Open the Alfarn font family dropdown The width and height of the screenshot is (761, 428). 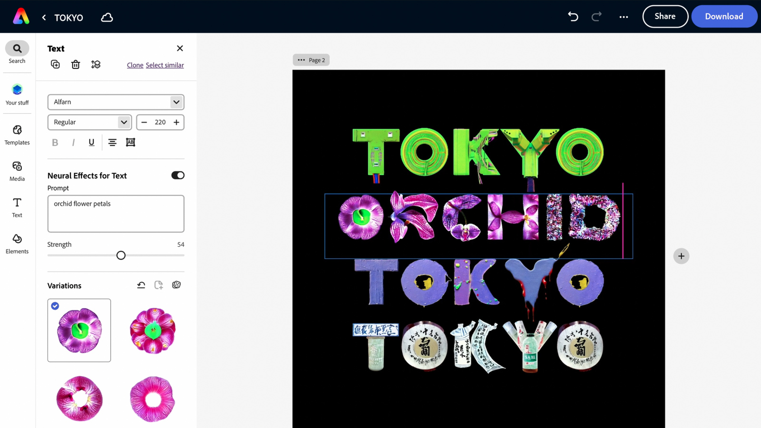click(x=116, y=102)
